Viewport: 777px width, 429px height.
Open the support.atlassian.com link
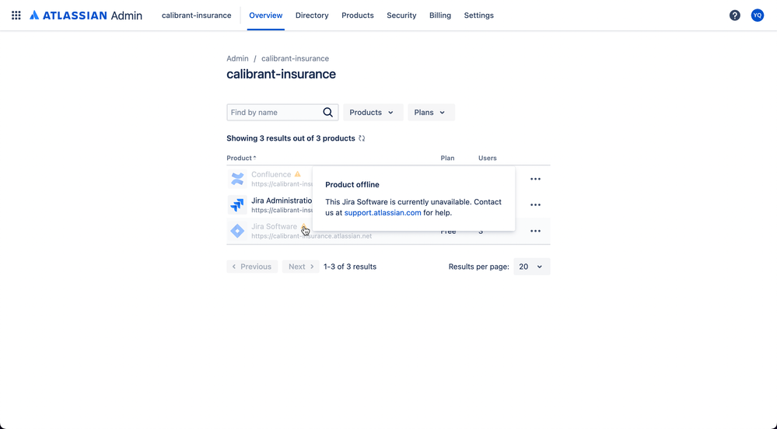383,212
